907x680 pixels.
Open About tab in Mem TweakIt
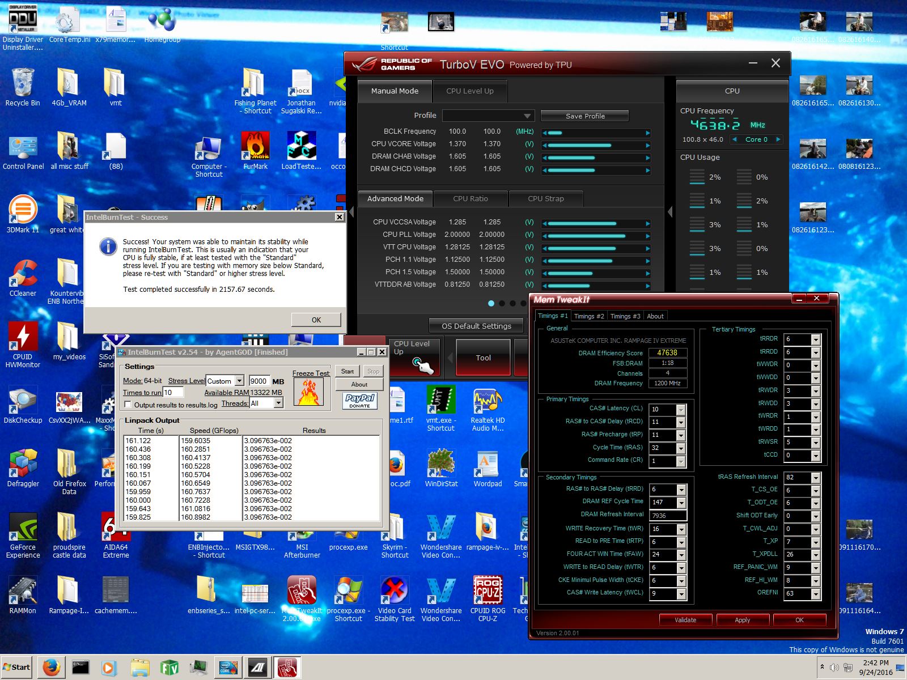click(655, 316)
